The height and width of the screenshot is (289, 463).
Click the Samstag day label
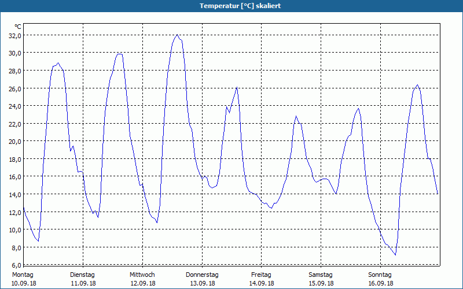click(x=321, y=275)
